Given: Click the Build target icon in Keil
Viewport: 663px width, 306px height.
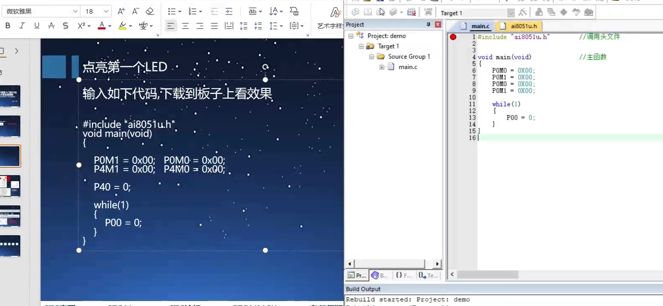Looking at the screenshot, I should [368, 12].
